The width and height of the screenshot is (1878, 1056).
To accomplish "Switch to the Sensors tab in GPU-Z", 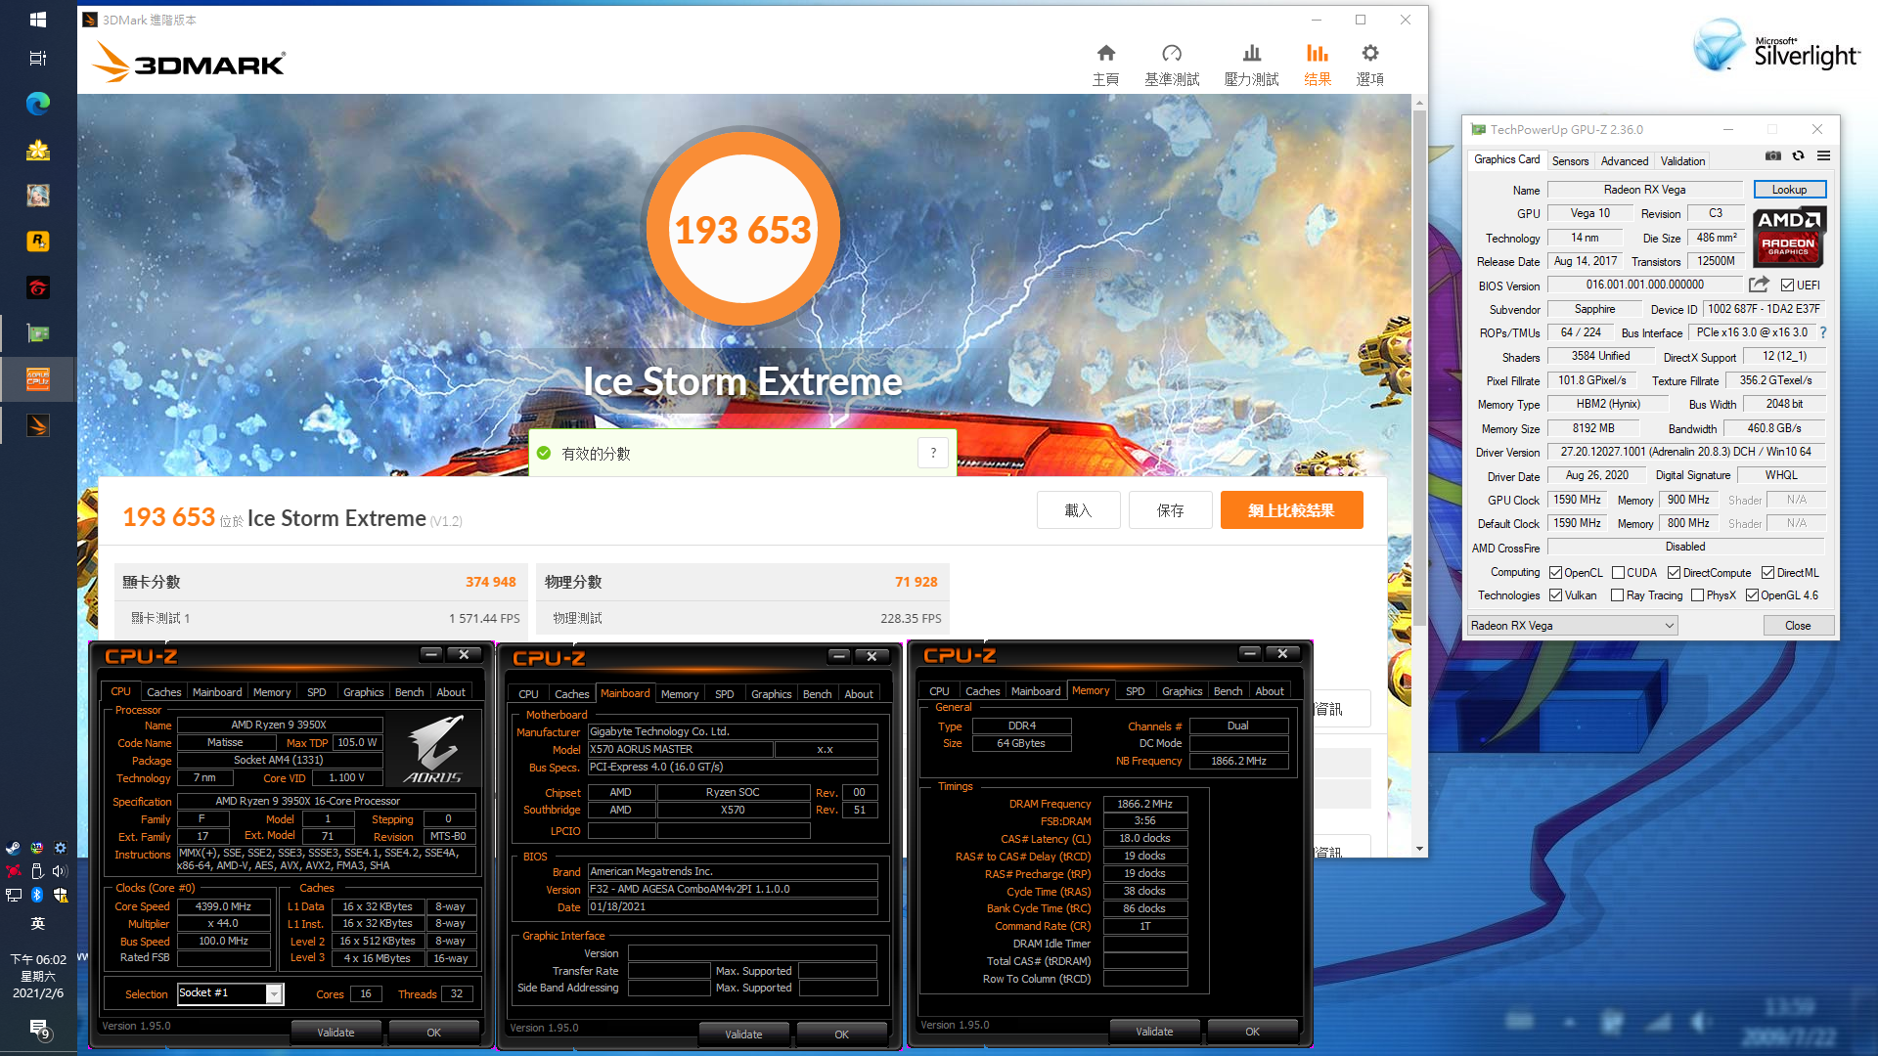I will 1570,161.
